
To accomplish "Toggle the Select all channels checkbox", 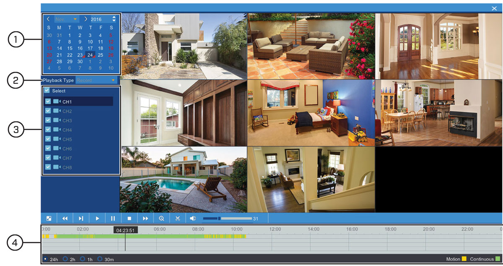I will point(47,91).
